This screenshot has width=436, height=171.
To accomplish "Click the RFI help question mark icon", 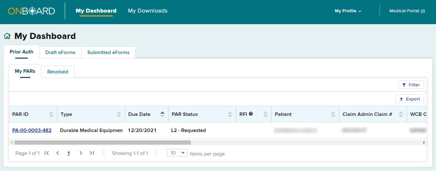I will 251,114.
